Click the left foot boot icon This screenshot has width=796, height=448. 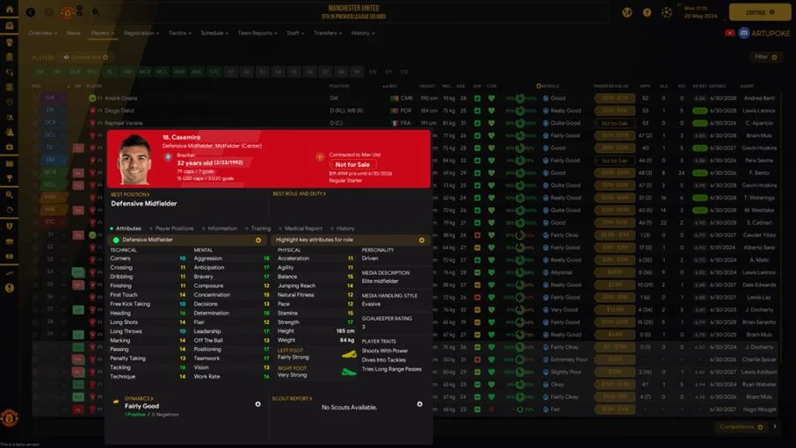349,354
